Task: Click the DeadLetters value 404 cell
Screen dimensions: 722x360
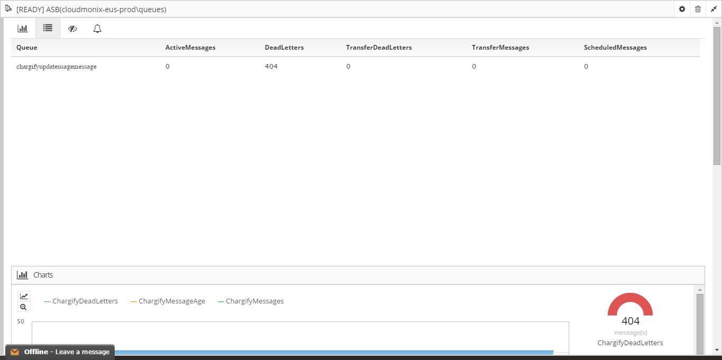Action: (271, 67)
